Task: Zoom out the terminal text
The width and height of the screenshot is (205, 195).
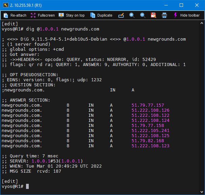Action: (x=143, y=15)
